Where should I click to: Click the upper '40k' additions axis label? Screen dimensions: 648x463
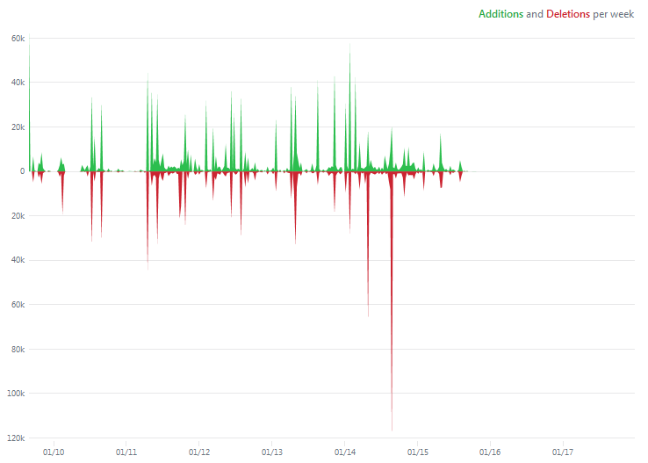pos(18,83)
